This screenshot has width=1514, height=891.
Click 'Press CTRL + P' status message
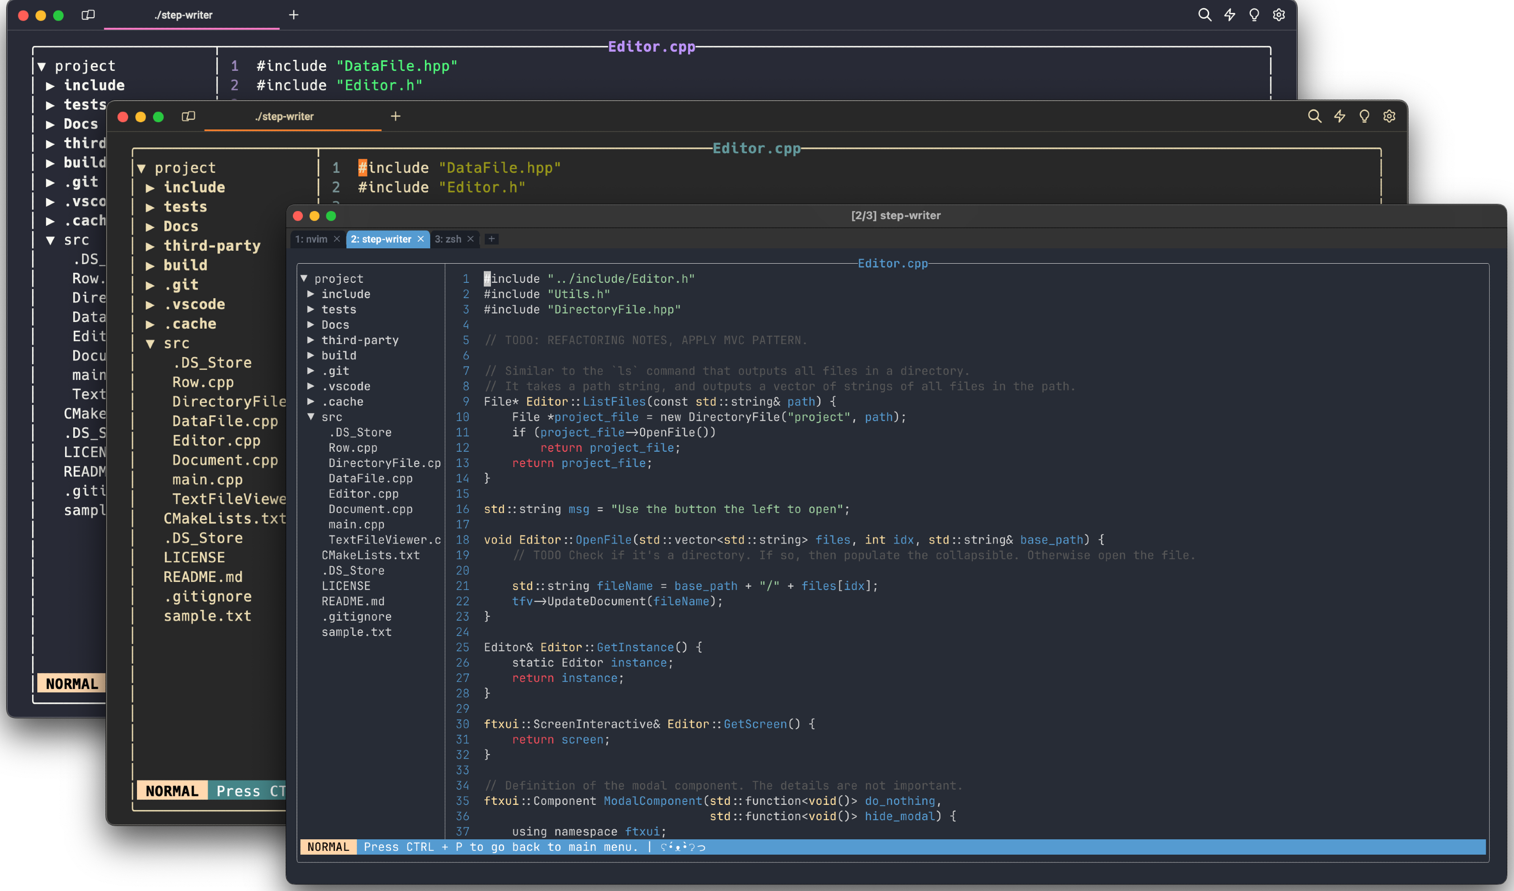[501, 847]
